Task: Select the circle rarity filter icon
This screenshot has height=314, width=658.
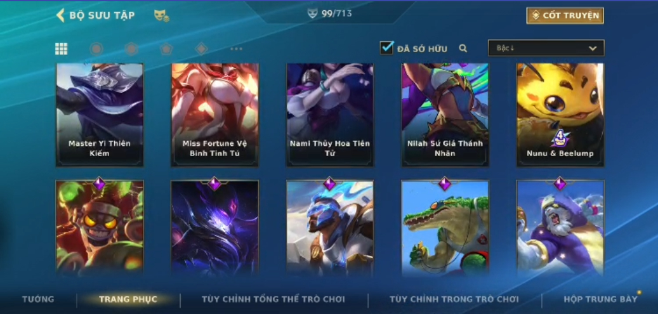Action: point(96,49)
